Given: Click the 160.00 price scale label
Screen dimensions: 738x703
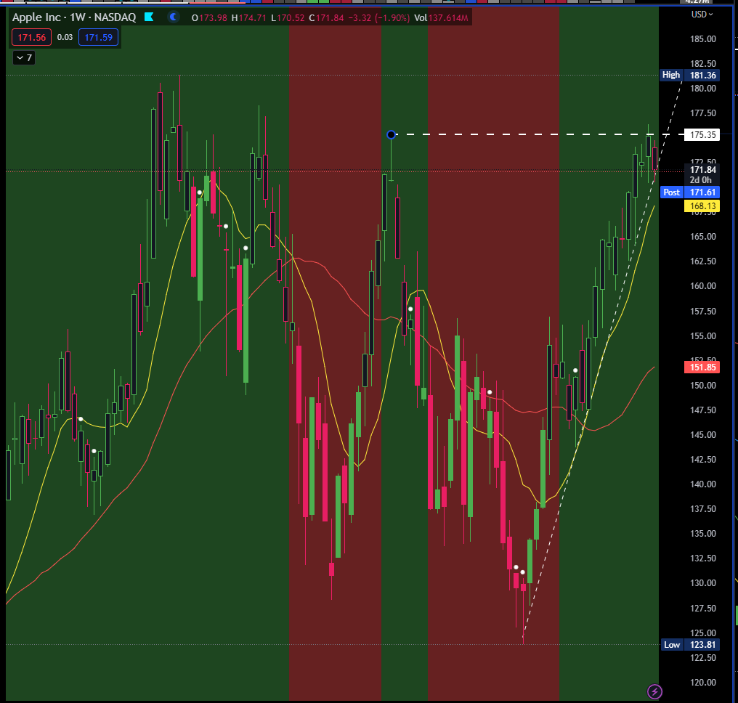Looking at the screenshot, I should [702, 286].
